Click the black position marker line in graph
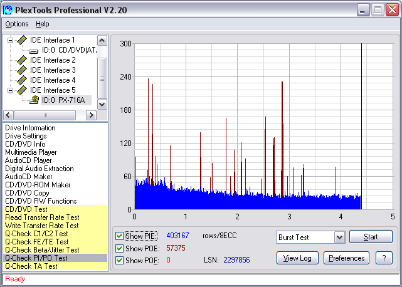This screenshot has height=287, width=402. click(x=361, y=127)
